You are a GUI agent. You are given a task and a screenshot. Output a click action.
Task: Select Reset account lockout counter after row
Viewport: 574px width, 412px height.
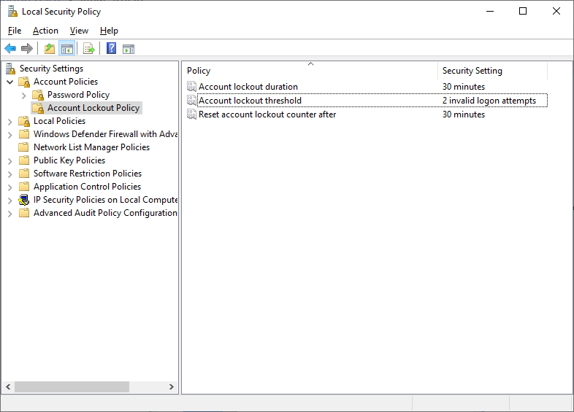(x=367, y=114)
